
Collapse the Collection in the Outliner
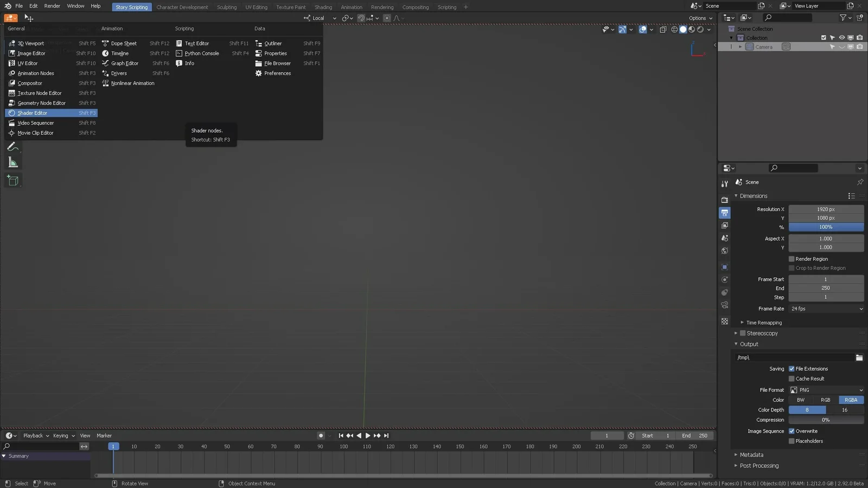[x=731, y=37]
